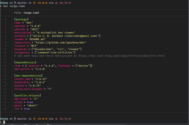Screen dimensions: 189x125
Task: Select the "3.5.0" owo-colors version
Action: [40, 69]
